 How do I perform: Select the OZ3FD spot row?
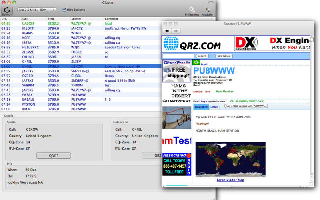(81, 76)
